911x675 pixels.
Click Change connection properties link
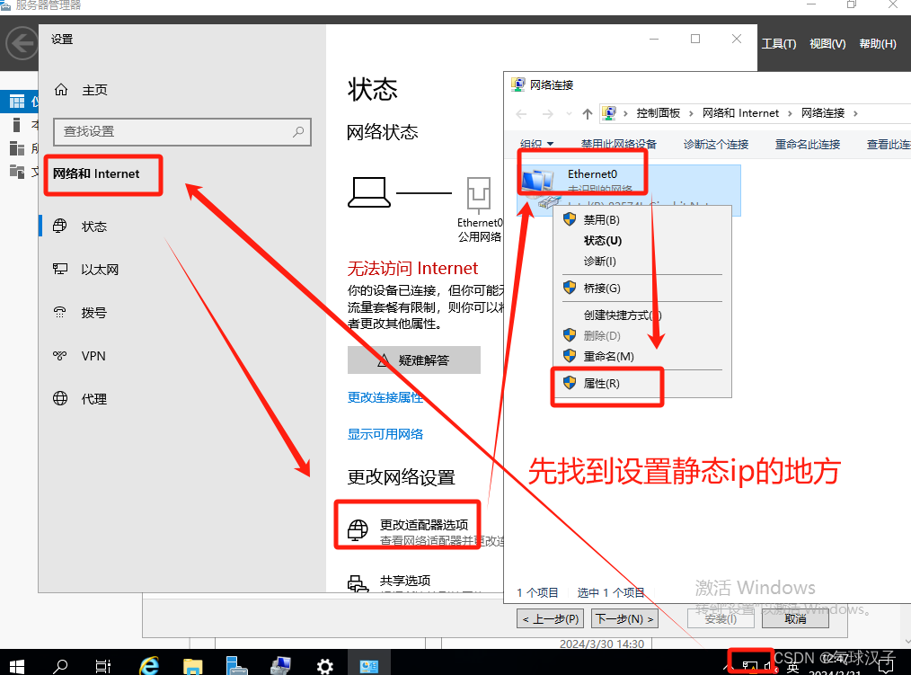(x=385, y=397)
